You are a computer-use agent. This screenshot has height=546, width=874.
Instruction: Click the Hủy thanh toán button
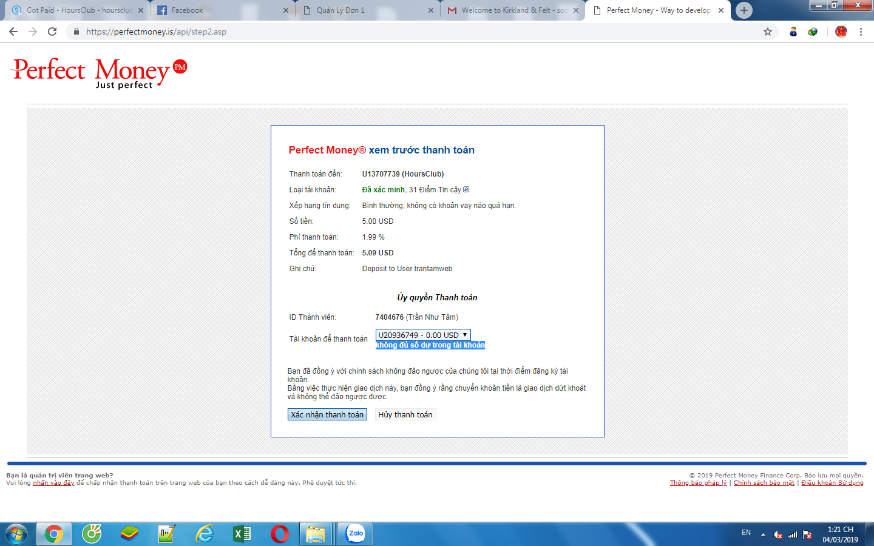click(x=405, y=414)
